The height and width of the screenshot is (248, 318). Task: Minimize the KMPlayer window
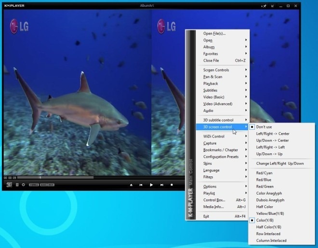281,6
